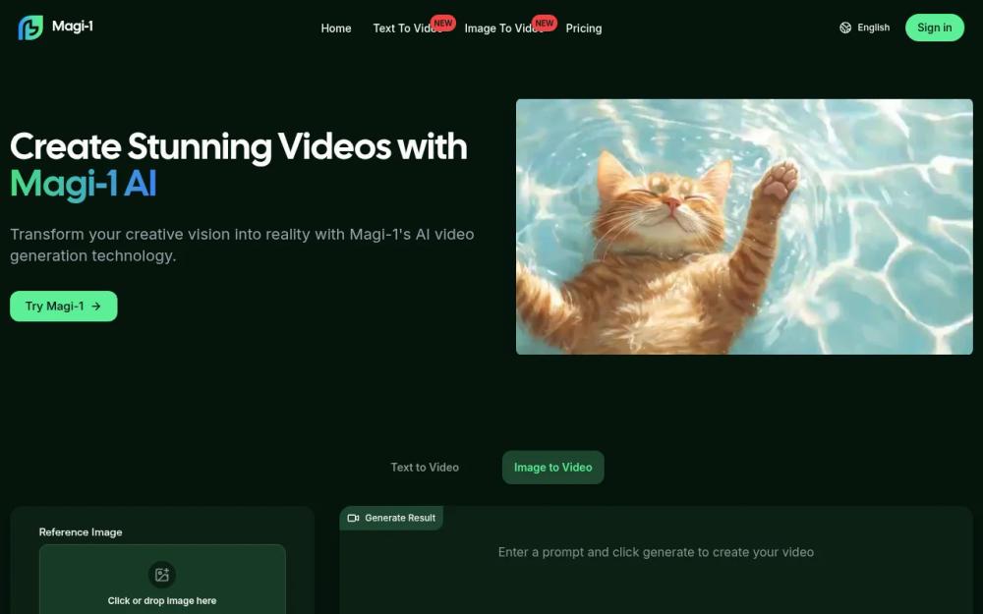Click the 'Enter a prompt and click generate' text
Screen dimensions: 983x614
[656, 552]
